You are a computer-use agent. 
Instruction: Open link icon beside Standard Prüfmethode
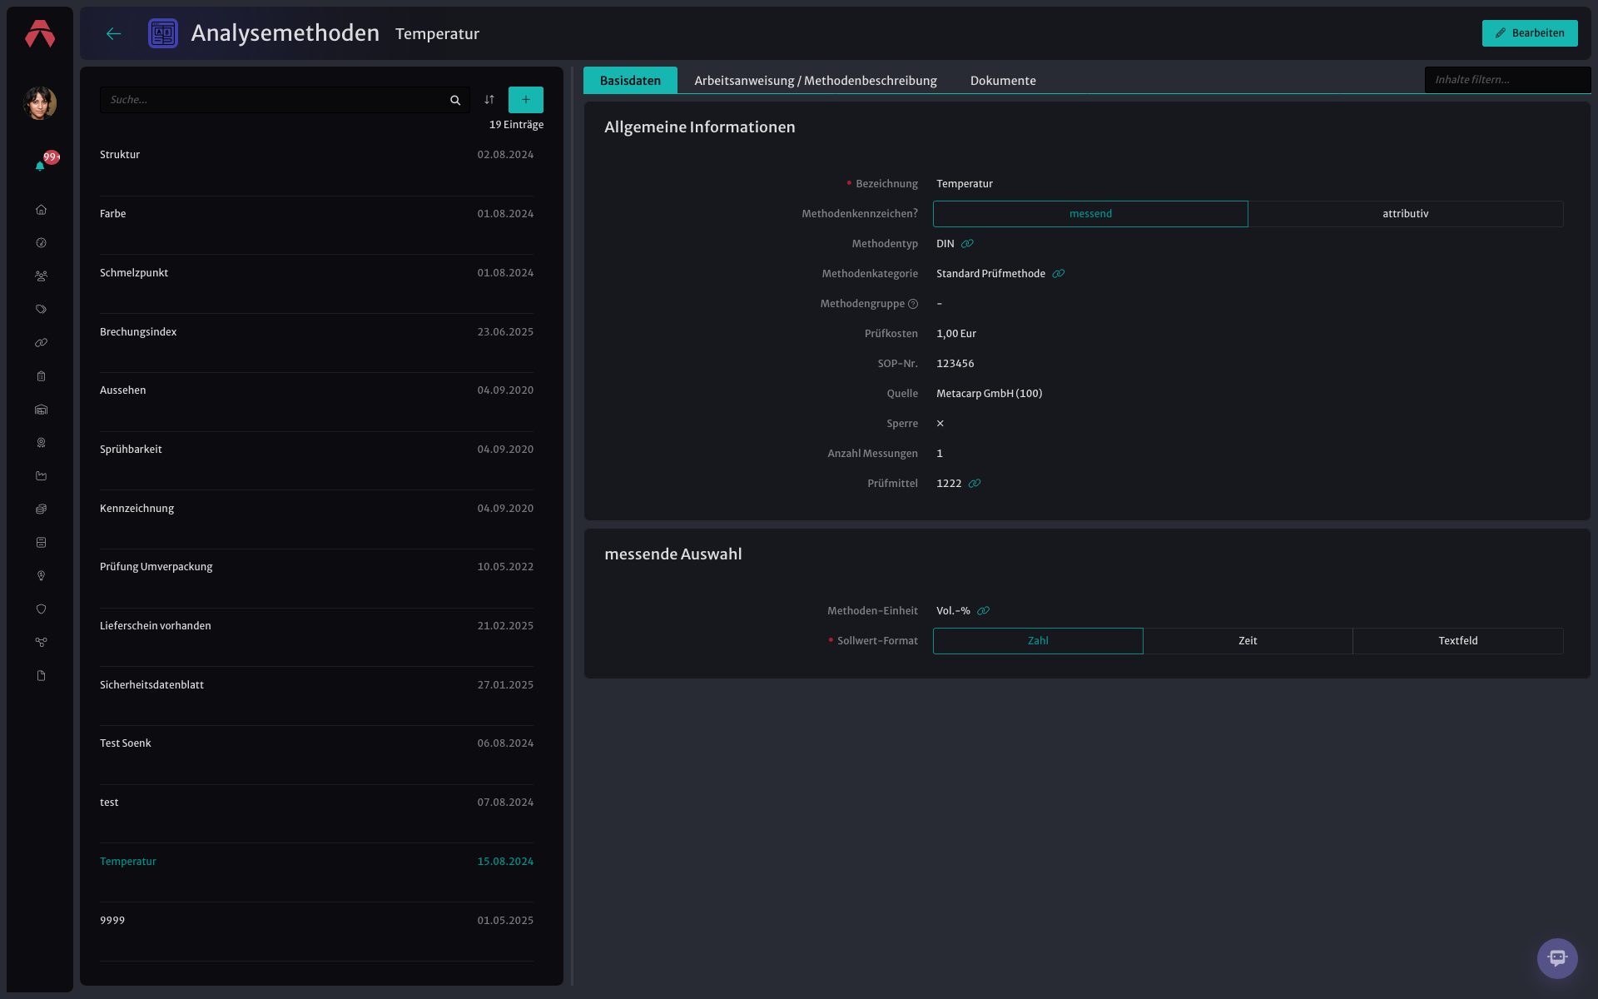coord(1059,274)
